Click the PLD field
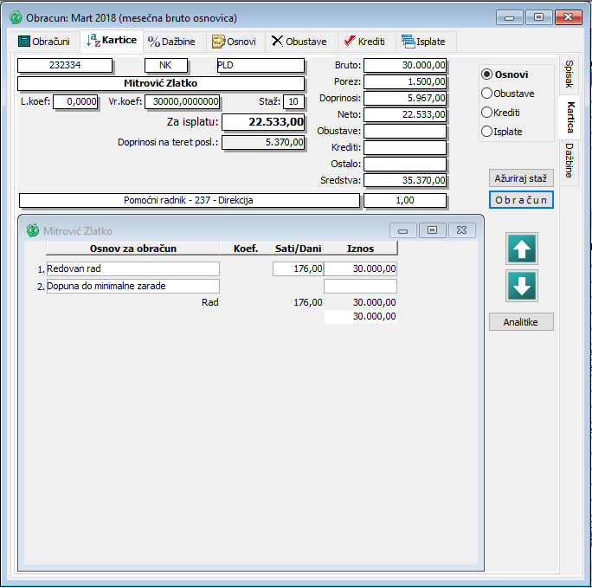Screen dimensions: 592x588 pyautogui.click(x=261, y=65)
